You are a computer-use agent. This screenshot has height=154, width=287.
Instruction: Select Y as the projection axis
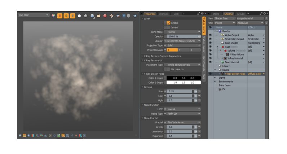tap(184, 50)
